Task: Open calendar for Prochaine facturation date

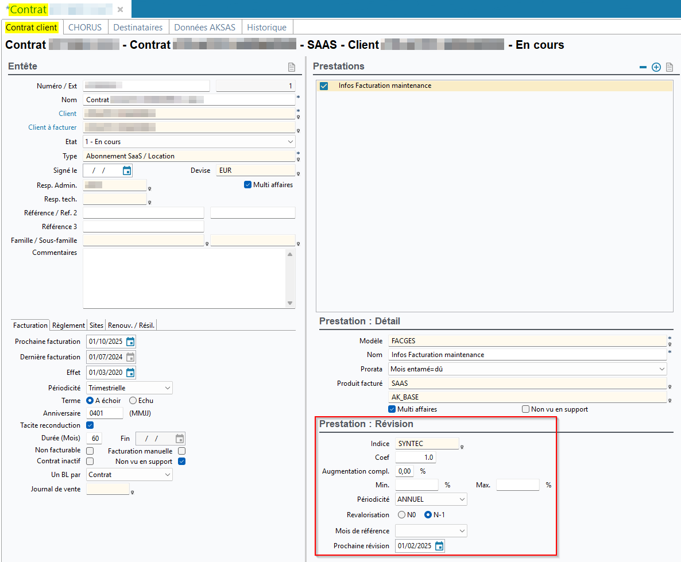Action: (x=130, y=342)
